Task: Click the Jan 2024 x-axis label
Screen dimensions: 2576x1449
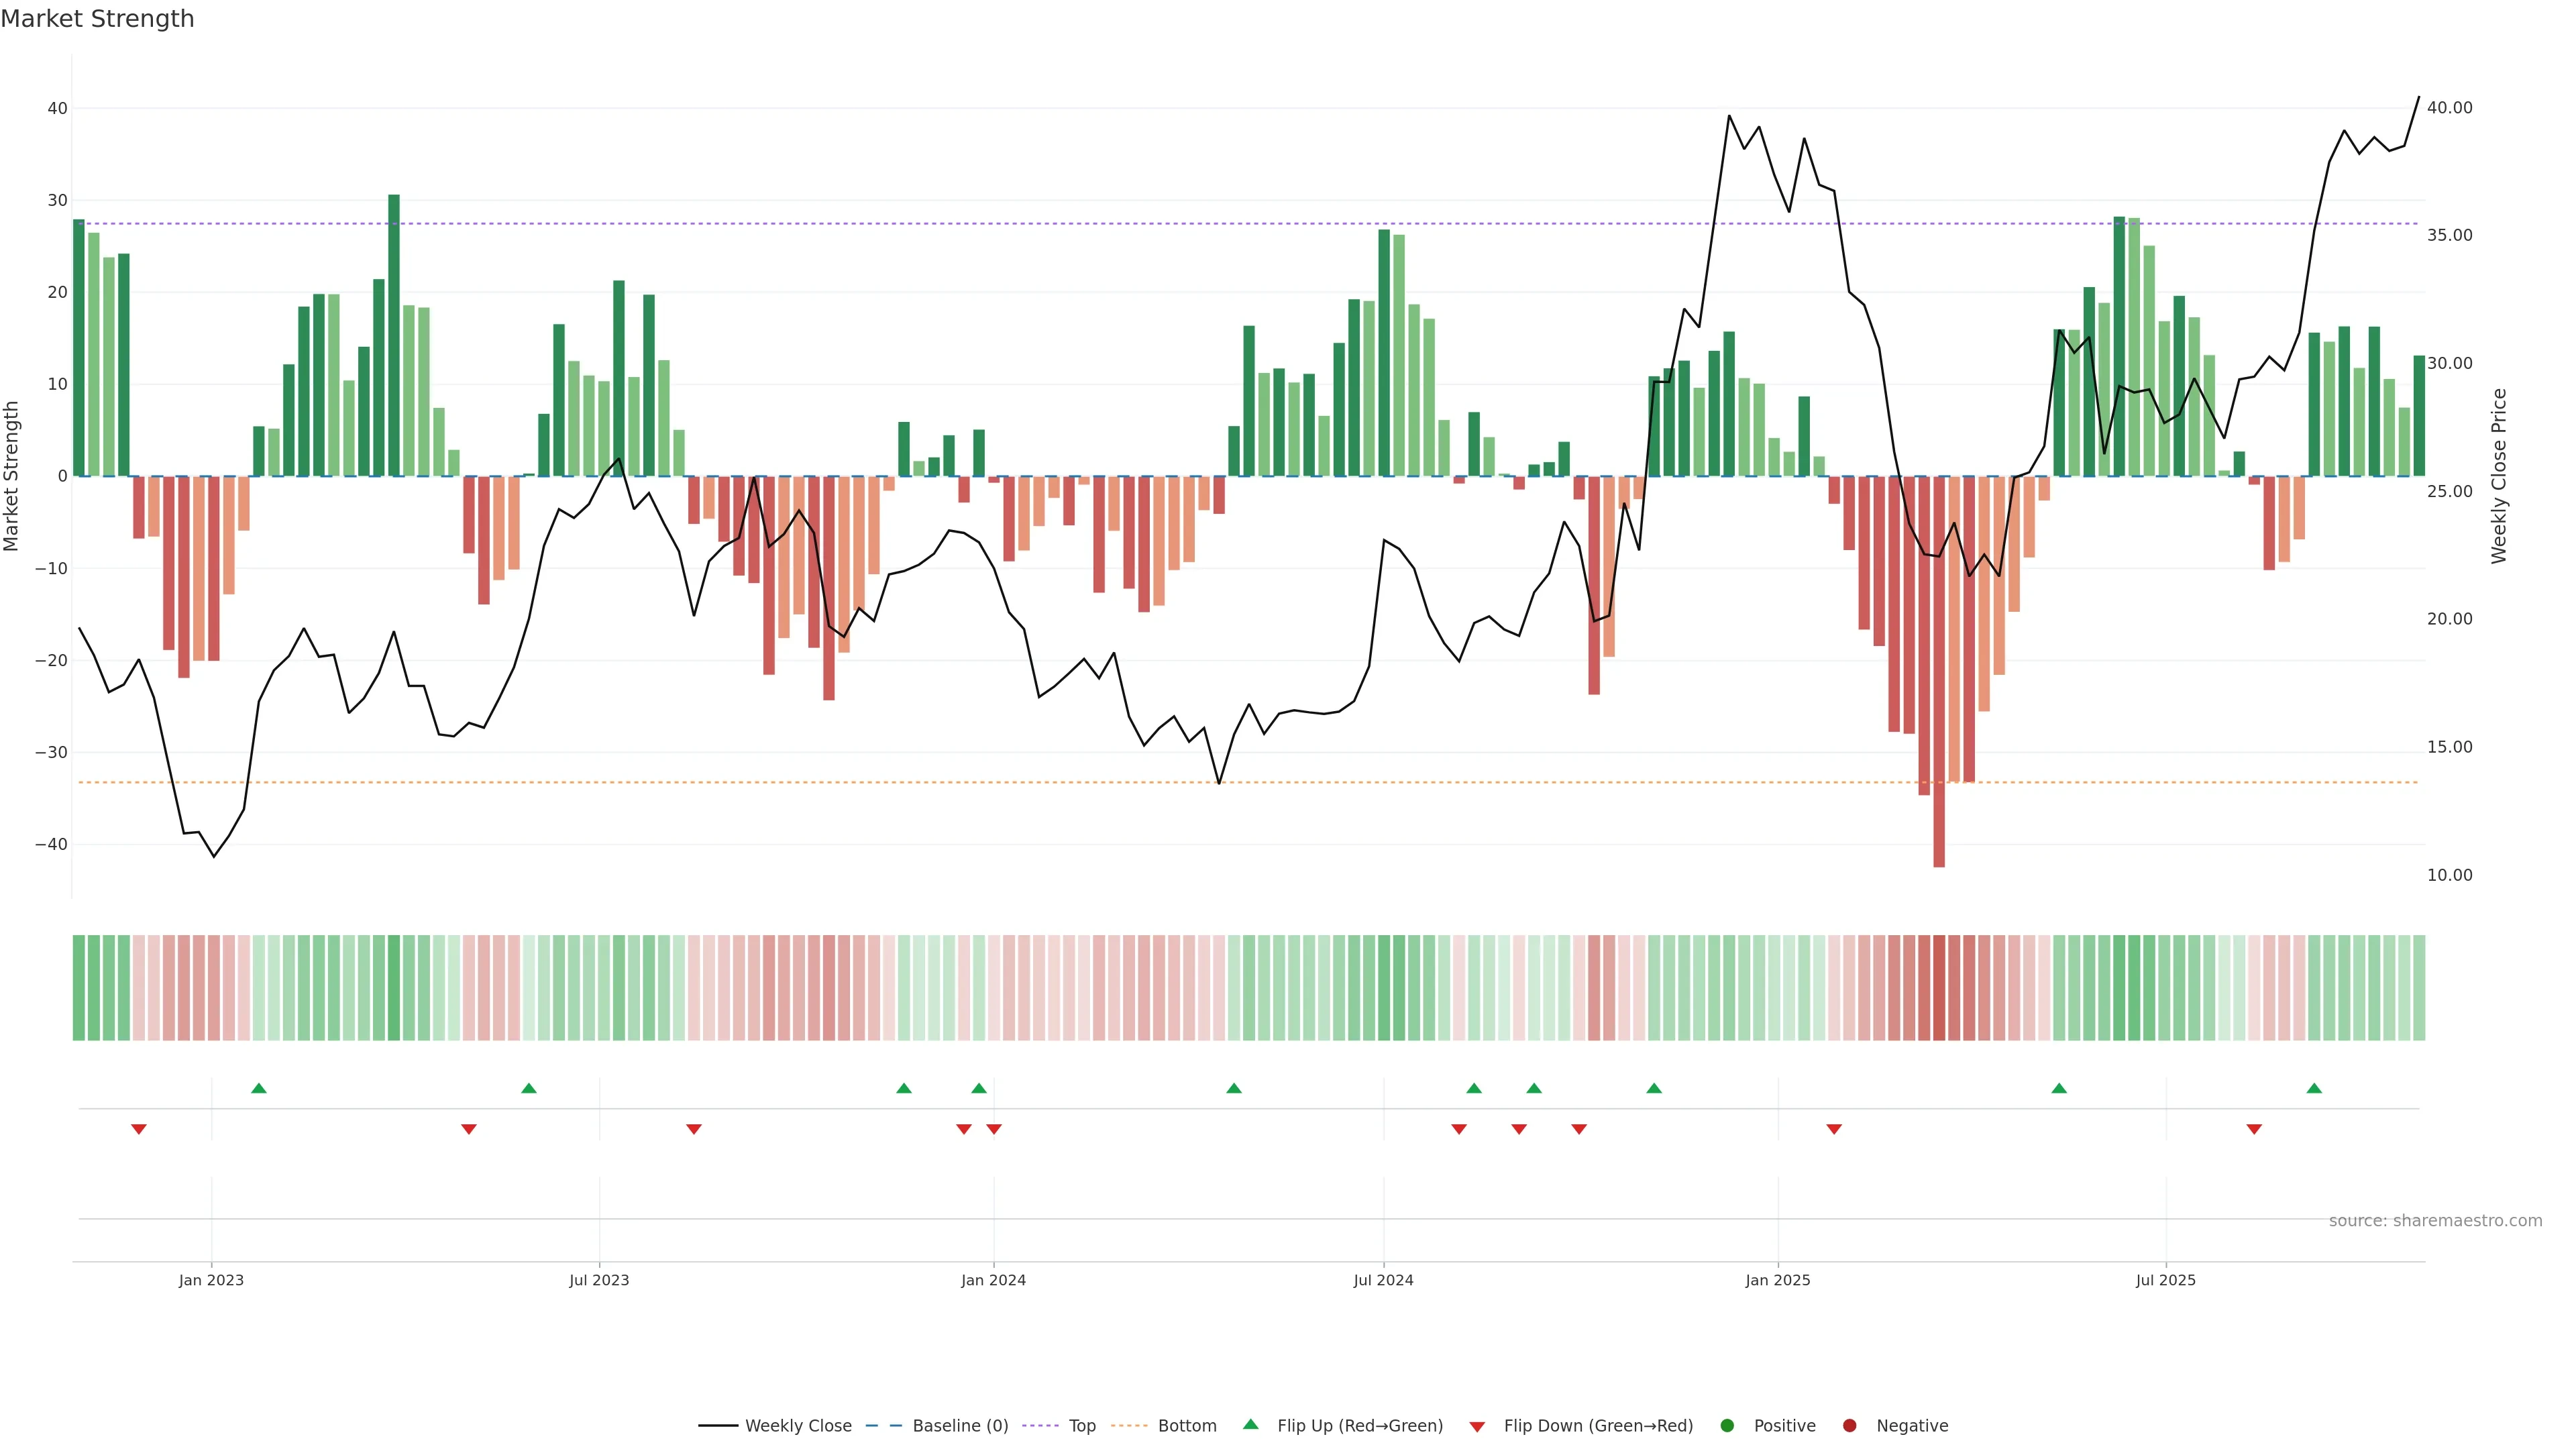Action: [x=993, y=1280]
